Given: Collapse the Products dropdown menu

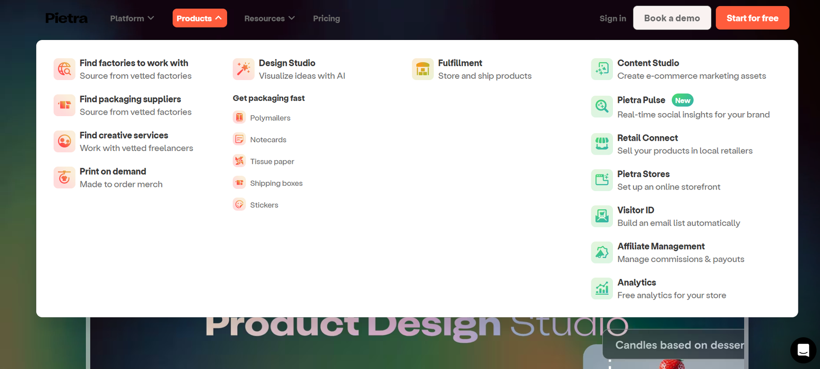Looking at the screenshot, I should 199,18.
